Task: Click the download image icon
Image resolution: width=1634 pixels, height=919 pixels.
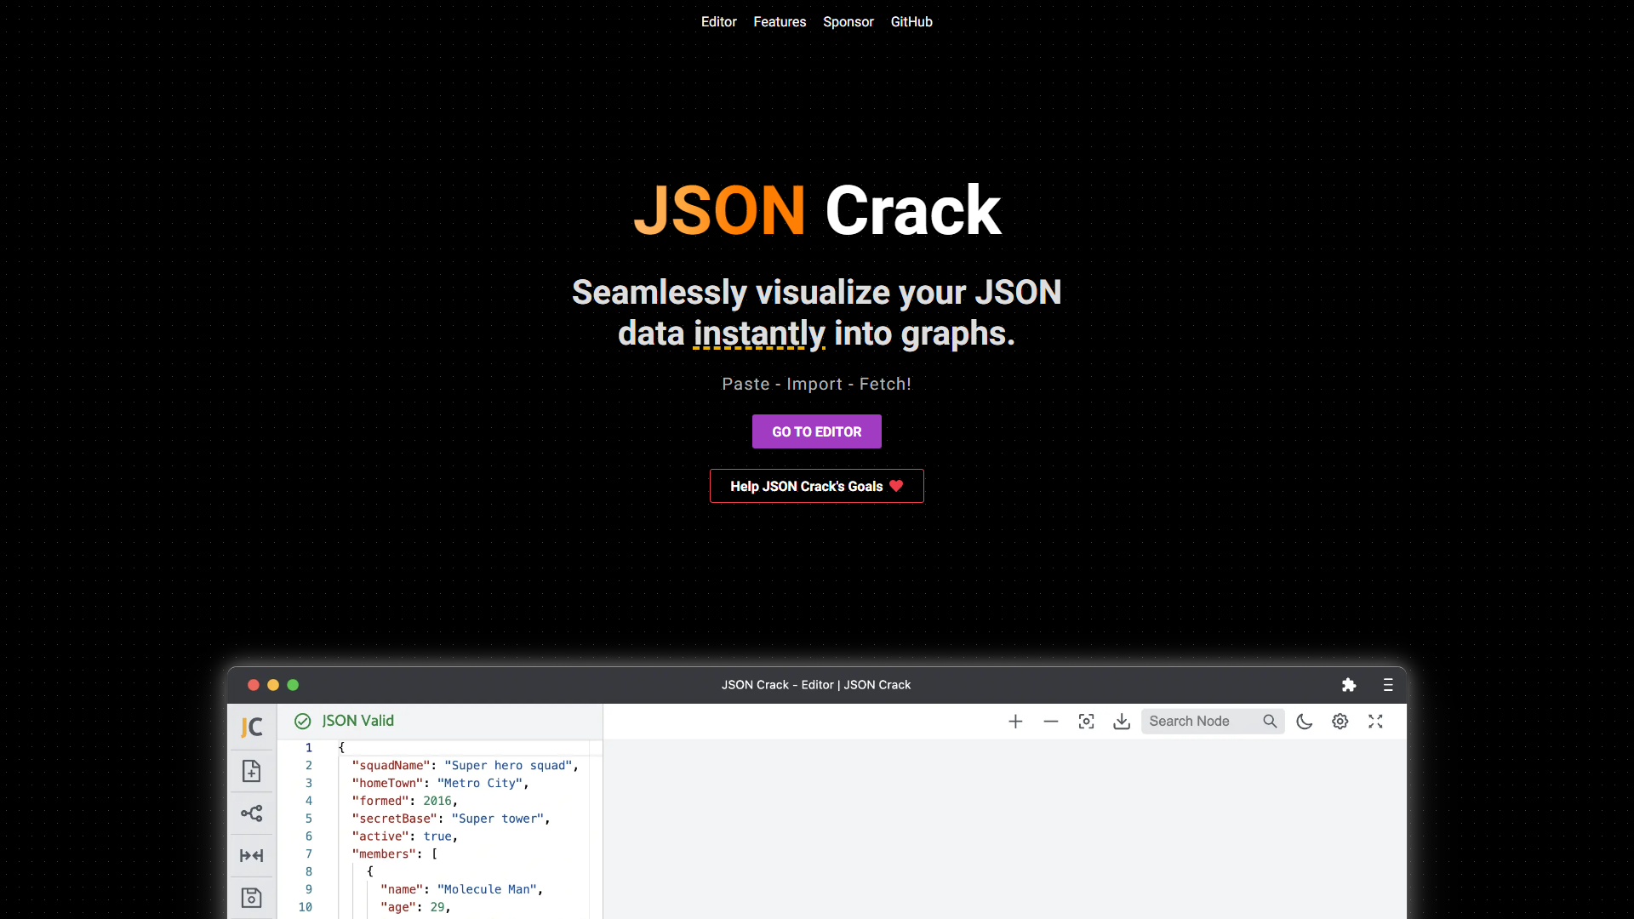Action: coord(1122,722)
